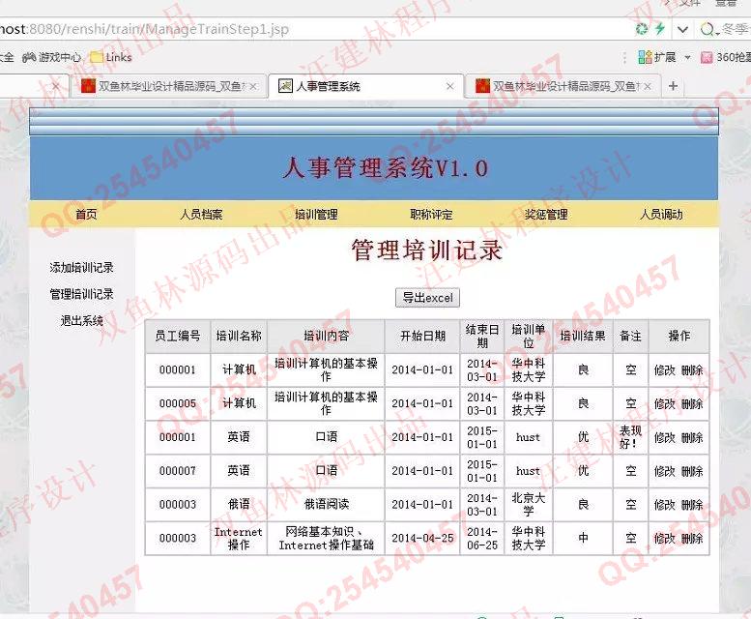
Task: Click 删除 for employee 000001 英语 row
Action: 692,437
